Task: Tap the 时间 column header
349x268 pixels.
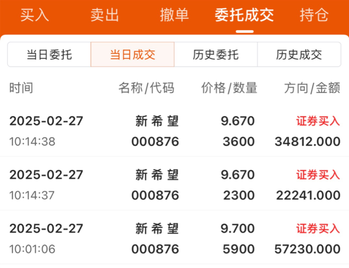Action: [21, 88]
